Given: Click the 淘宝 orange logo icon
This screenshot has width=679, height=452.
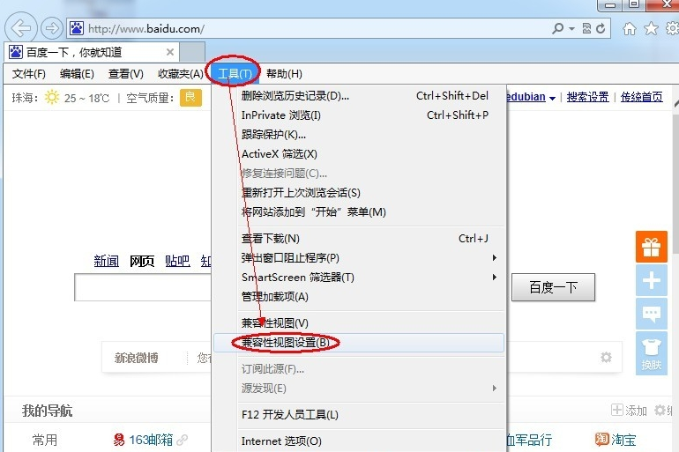Looking at the screenshot, I should coord(602,439).
